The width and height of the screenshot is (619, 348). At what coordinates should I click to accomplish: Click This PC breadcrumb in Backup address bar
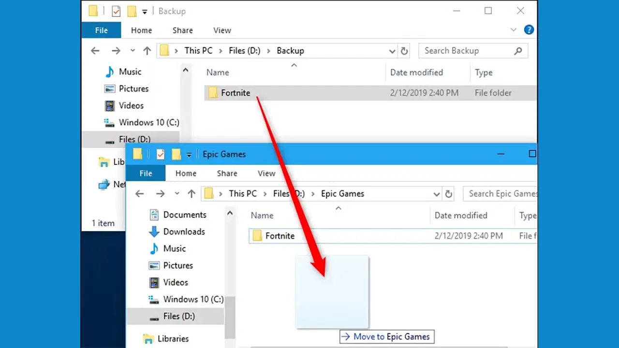click(198, 51)
